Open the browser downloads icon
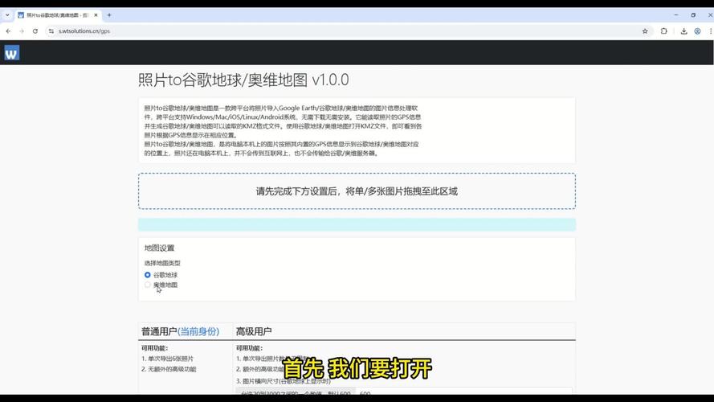This screenshot has height=402, width=714. [683, 31]
